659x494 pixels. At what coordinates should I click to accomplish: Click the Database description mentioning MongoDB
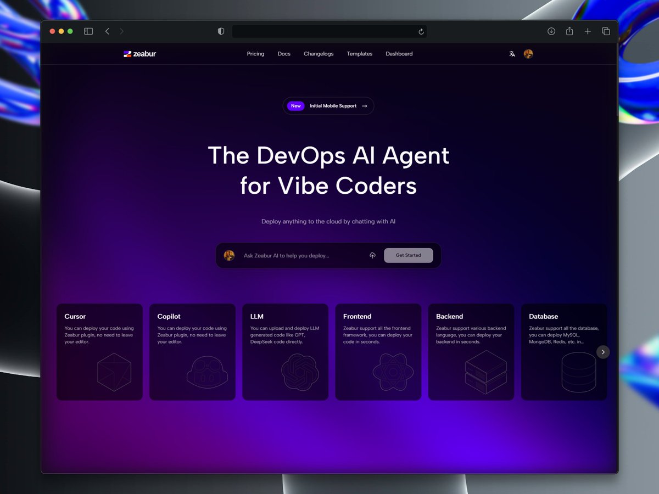564,335
